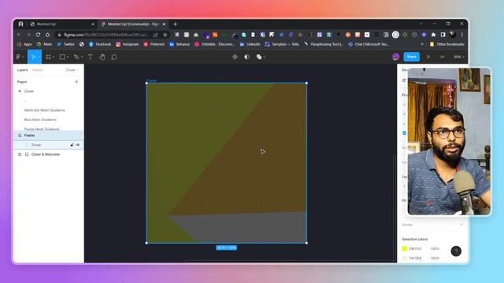This screenshot has width=504, height=283.
Task: Open the Multicolor Mesh Gradients page
Action: (44, 110)
